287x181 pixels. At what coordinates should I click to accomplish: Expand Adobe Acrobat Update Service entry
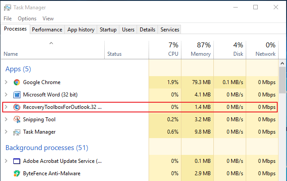tap(6, 161)
